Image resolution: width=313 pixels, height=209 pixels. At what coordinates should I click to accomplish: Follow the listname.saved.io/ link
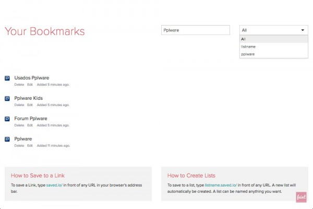pyautogui.click(x=221, y=185)
